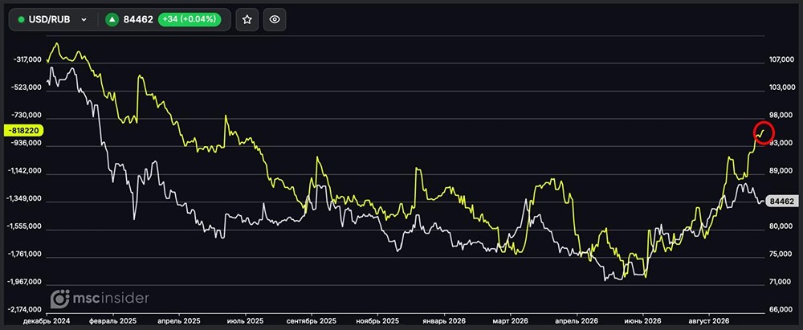The image size is (803, 330).
Task: Click the 84462 price in the header
Action: tap(138, 19)
